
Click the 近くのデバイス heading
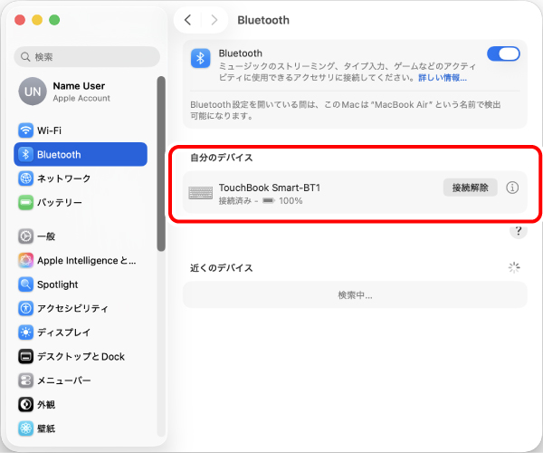point(222,268)
